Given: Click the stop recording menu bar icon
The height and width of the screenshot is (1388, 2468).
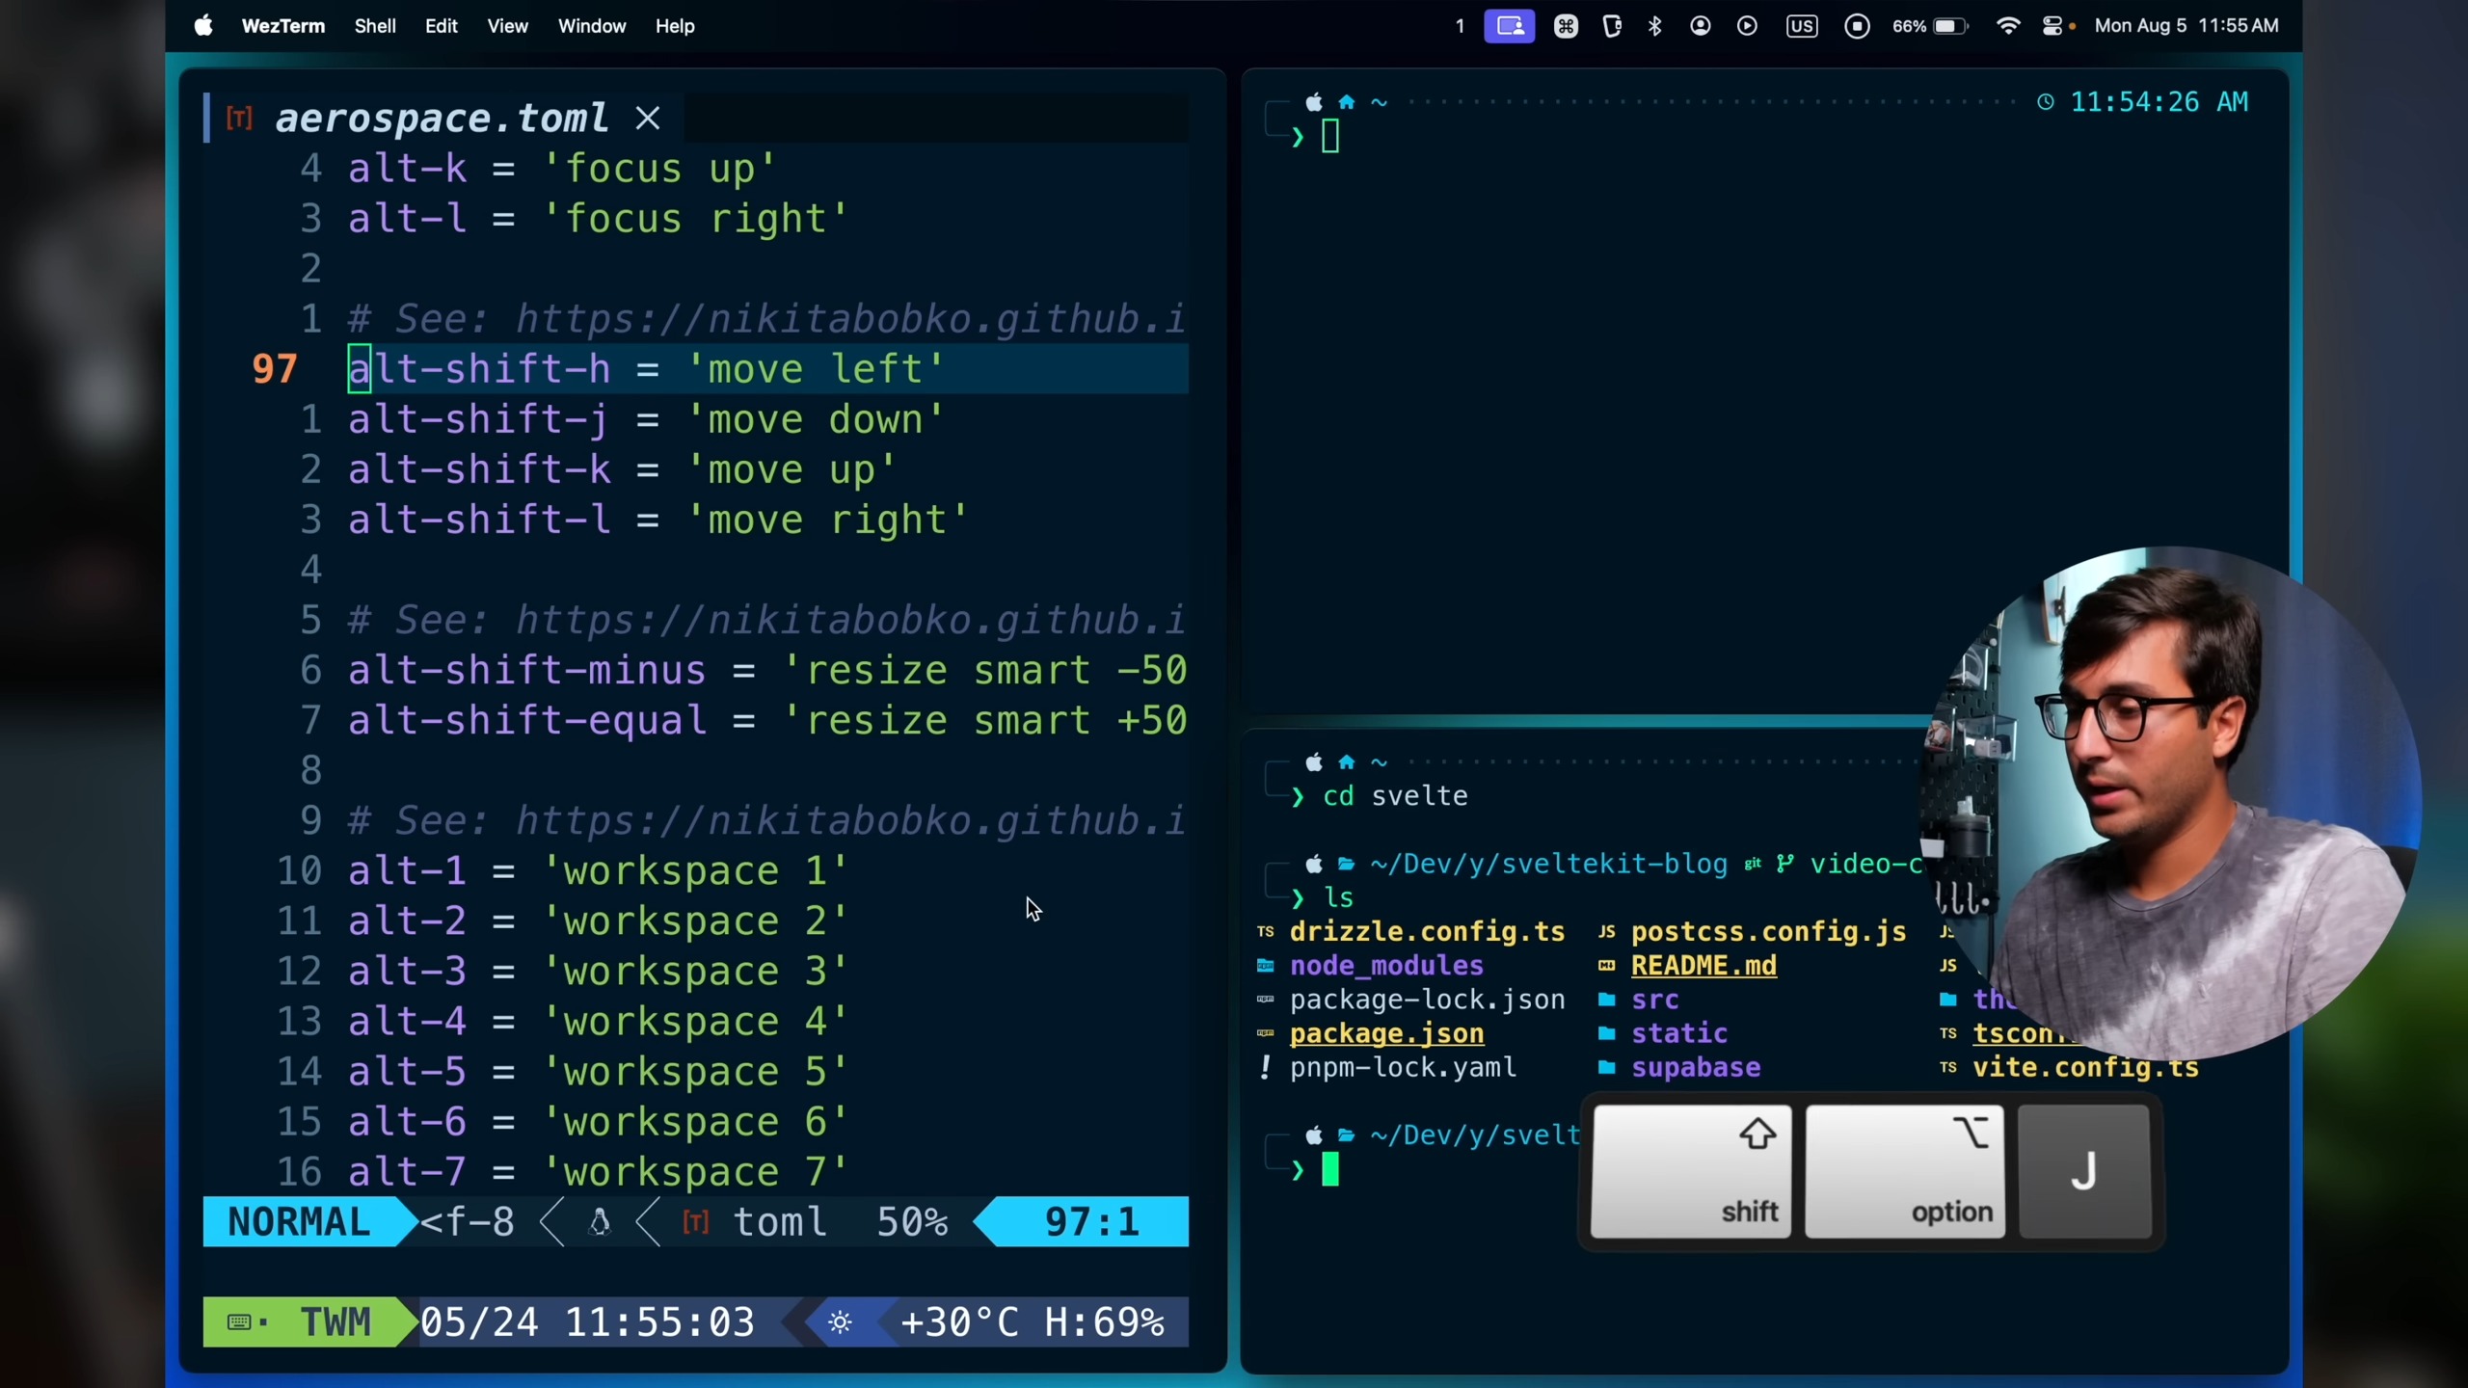Looking at the screenshot, I should coord(1857,26).
